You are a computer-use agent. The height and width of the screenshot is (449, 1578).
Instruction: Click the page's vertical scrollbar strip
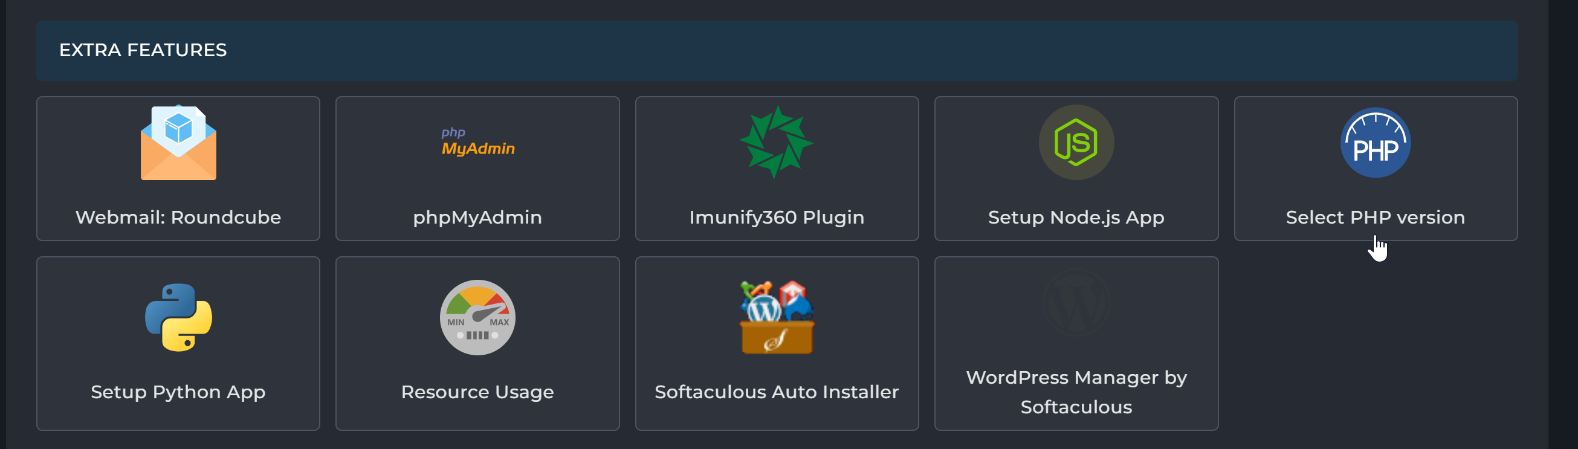1563,224
